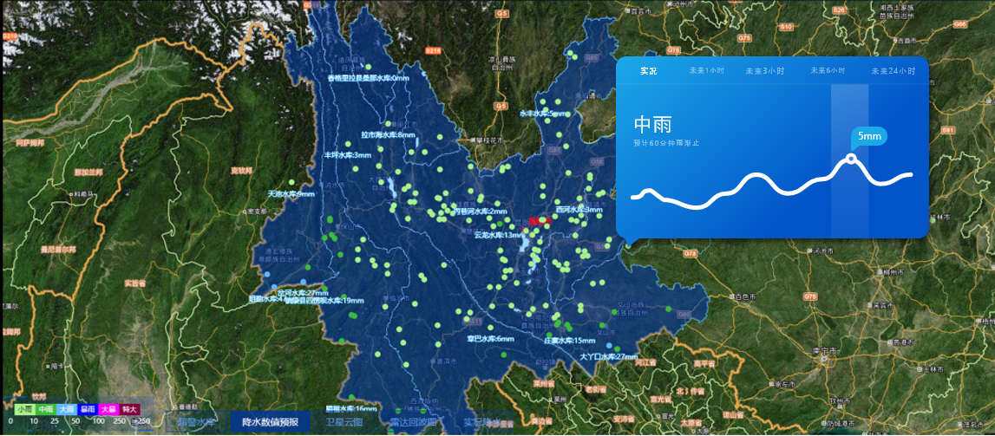Select the 未来3小时 forecast tab
This screenshot has width=995, height=436.
click(x=764, y=71)
